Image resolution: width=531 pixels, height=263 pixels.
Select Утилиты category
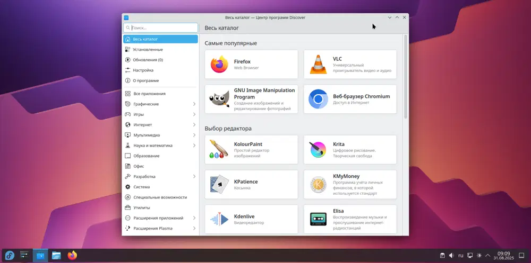tap(160, 207)
